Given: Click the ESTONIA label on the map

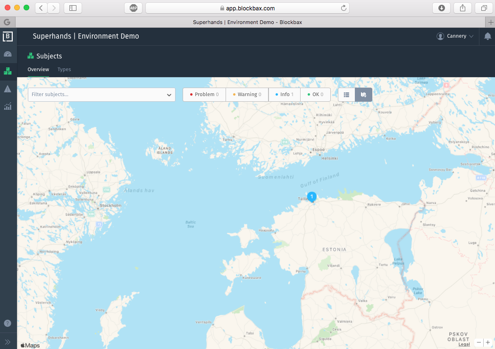Looking at the screenshot, I should pos(334,250).
